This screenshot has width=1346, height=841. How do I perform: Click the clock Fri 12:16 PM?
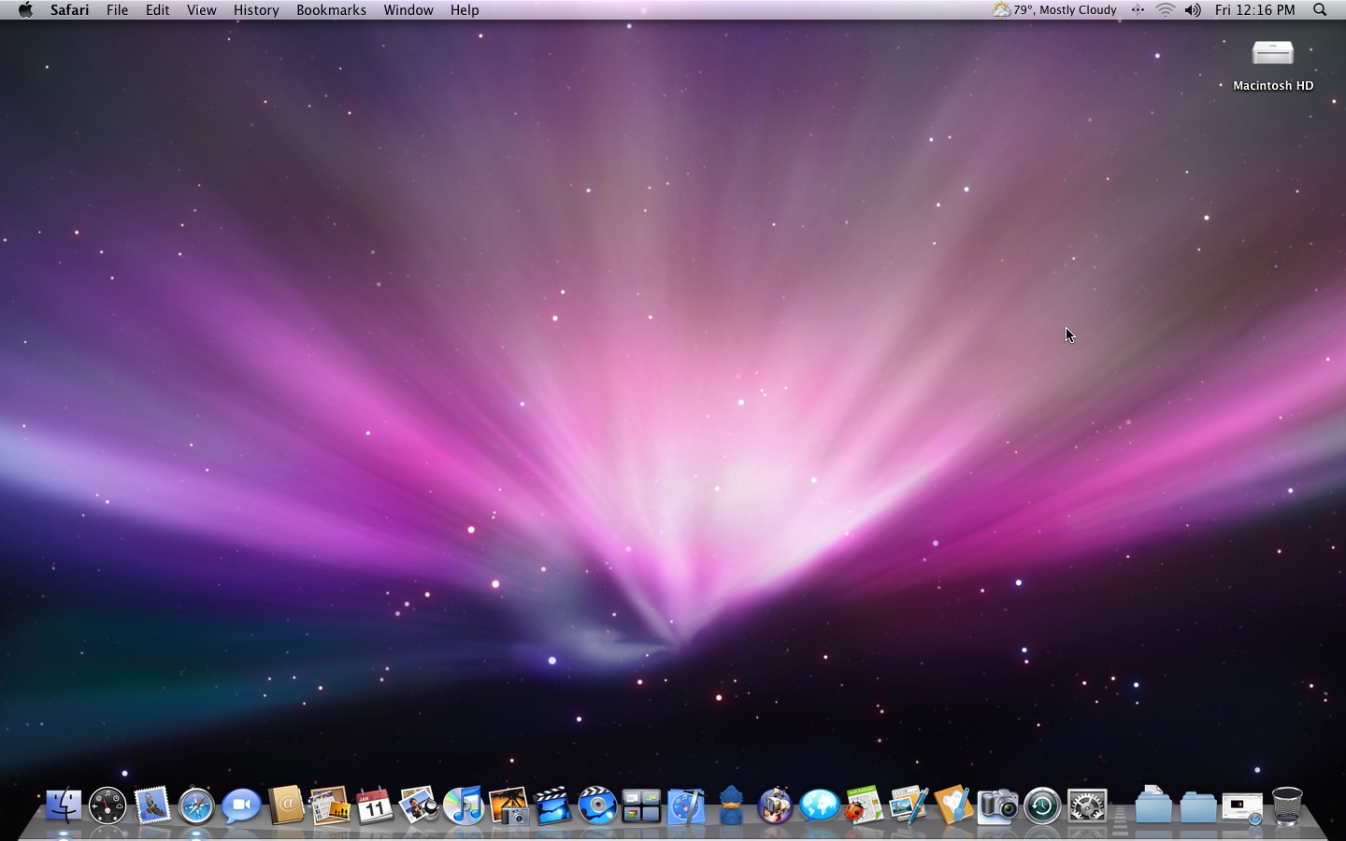click(x=1255, y=10)
